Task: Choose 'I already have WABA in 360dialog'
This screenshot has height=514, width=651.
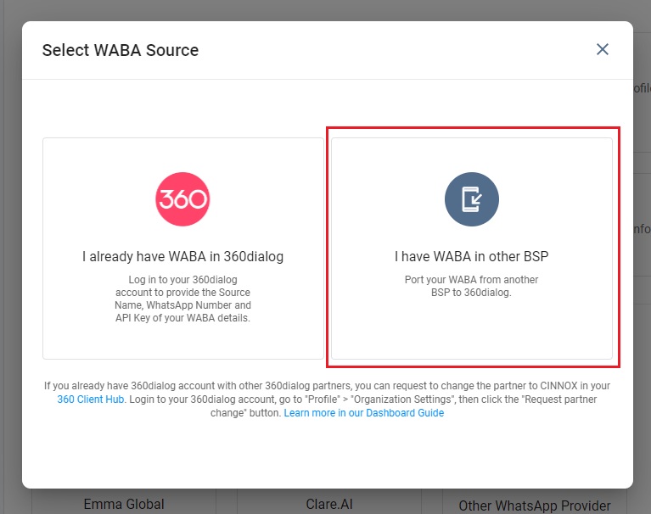Action: (x=183, y=249)
